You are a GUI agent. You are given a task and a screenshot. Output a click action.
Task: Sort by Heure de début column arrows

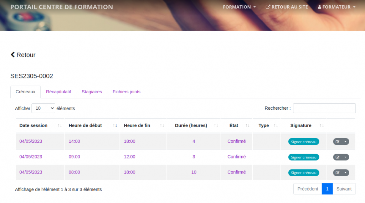click(115, 126)
